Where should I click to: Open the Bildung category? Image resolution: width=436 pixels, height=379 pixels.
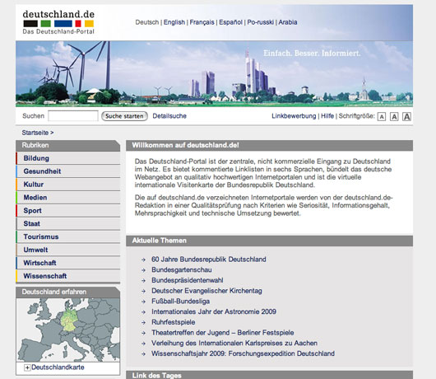click(68, 158)
